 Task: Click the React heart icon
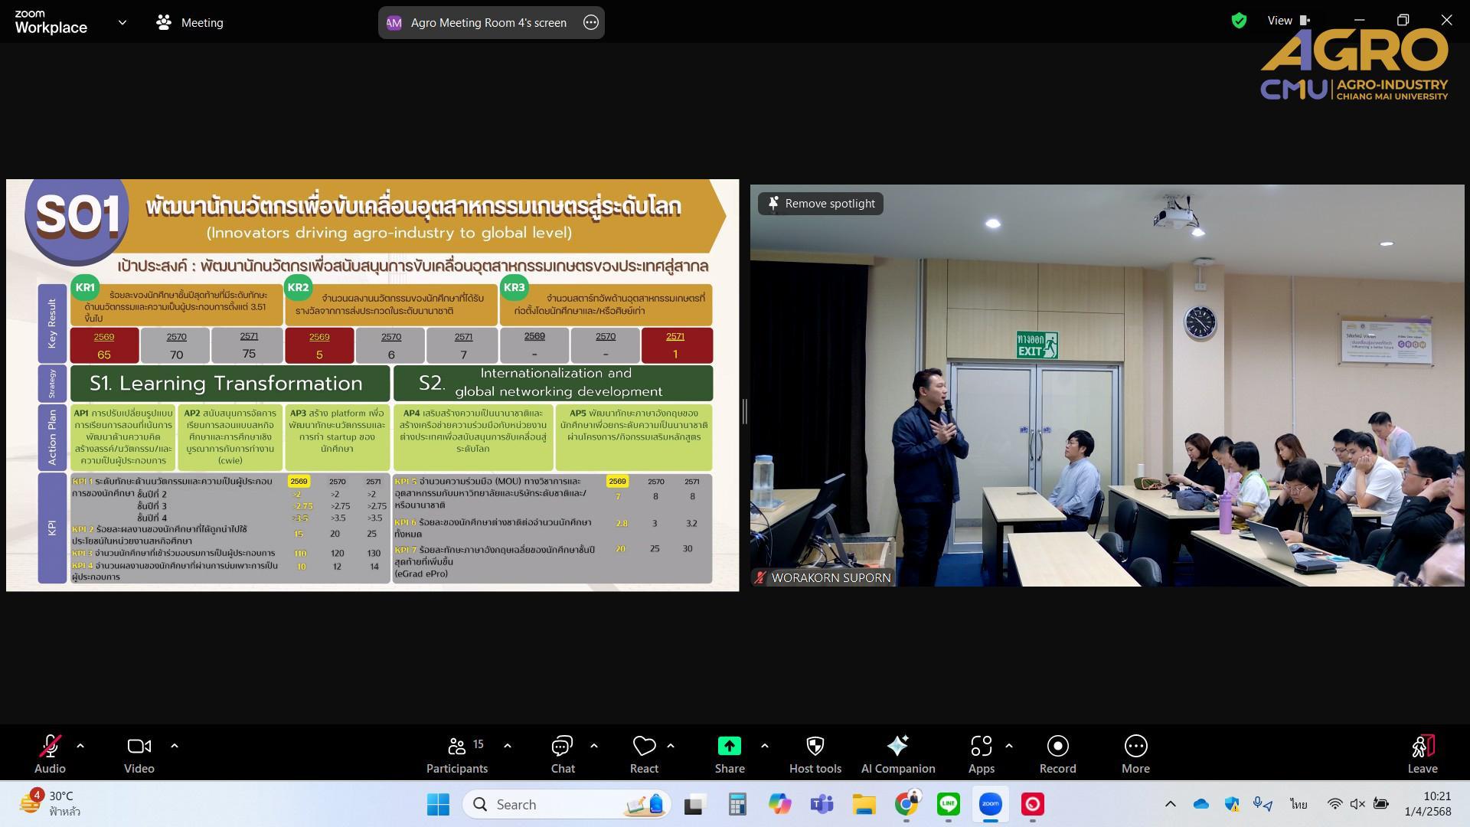point(644,746)
